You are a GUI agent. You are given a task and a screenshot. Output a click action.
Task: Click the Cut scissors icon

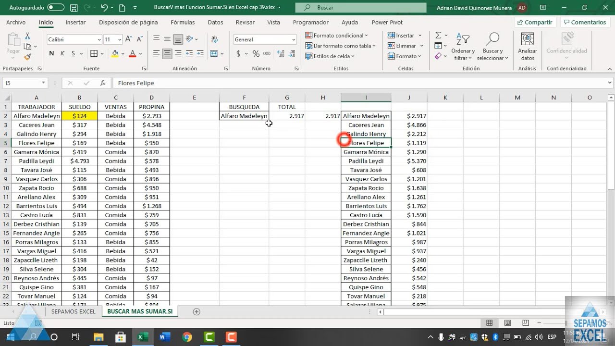coord(27,36)
